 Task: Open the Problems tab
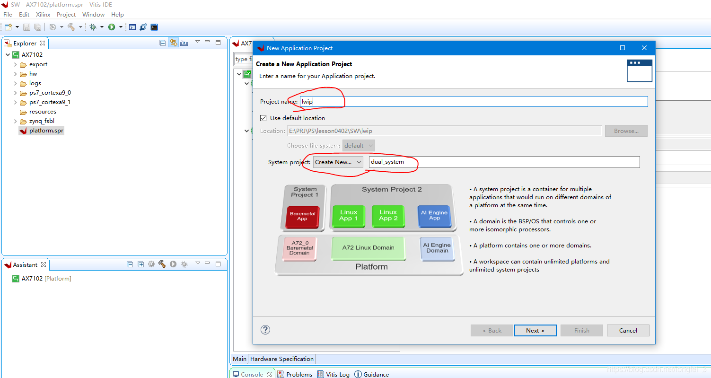295,374
